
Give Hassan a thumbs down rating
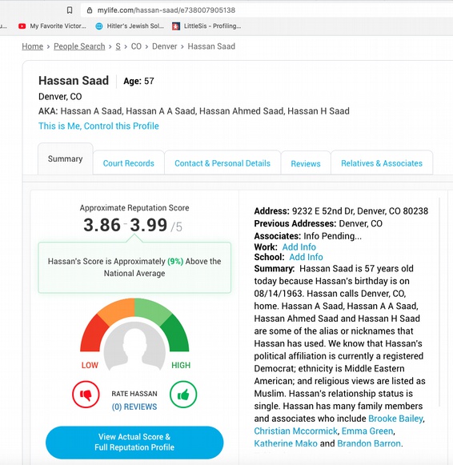[x=86, y=395]
